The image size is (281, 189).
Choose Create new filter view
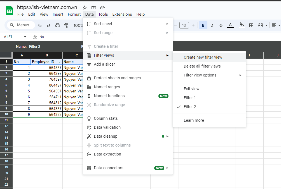tap(203, 57)
